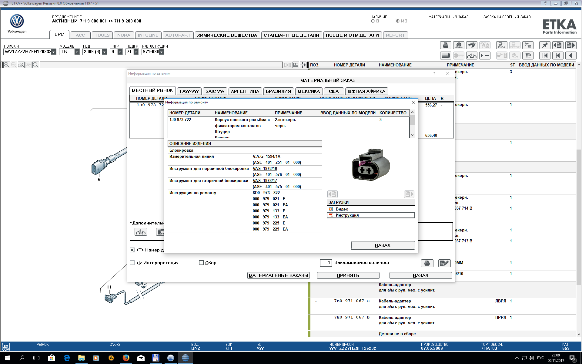This screenshot has height=364, width=582.
Task: Open the Инструкция download item
Action: 371,215
